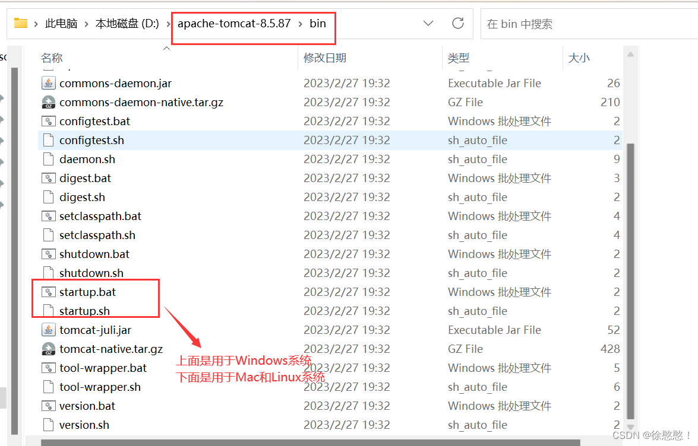
Task: Click the tomcat-native.tar.gz archive icon
Action: 48,349
